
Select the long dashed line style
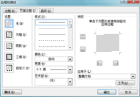point(51,40)
